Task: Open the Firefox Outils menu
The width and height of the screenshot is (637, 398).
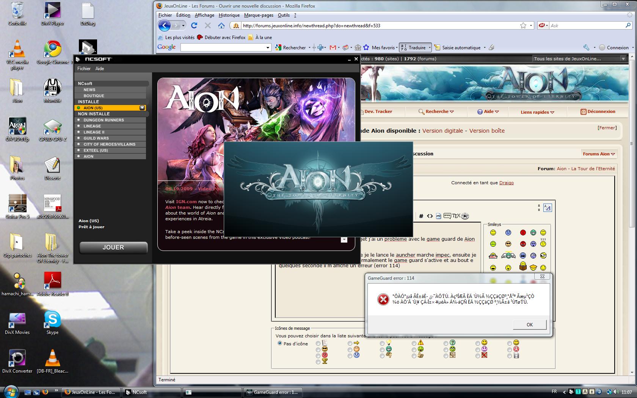Action: (284, 15)
